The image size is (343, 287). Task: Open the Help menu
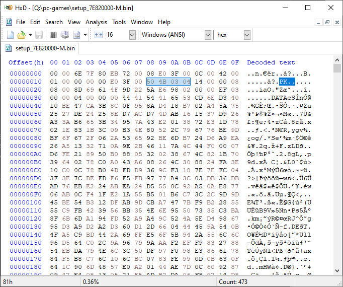tap(164, 22)
